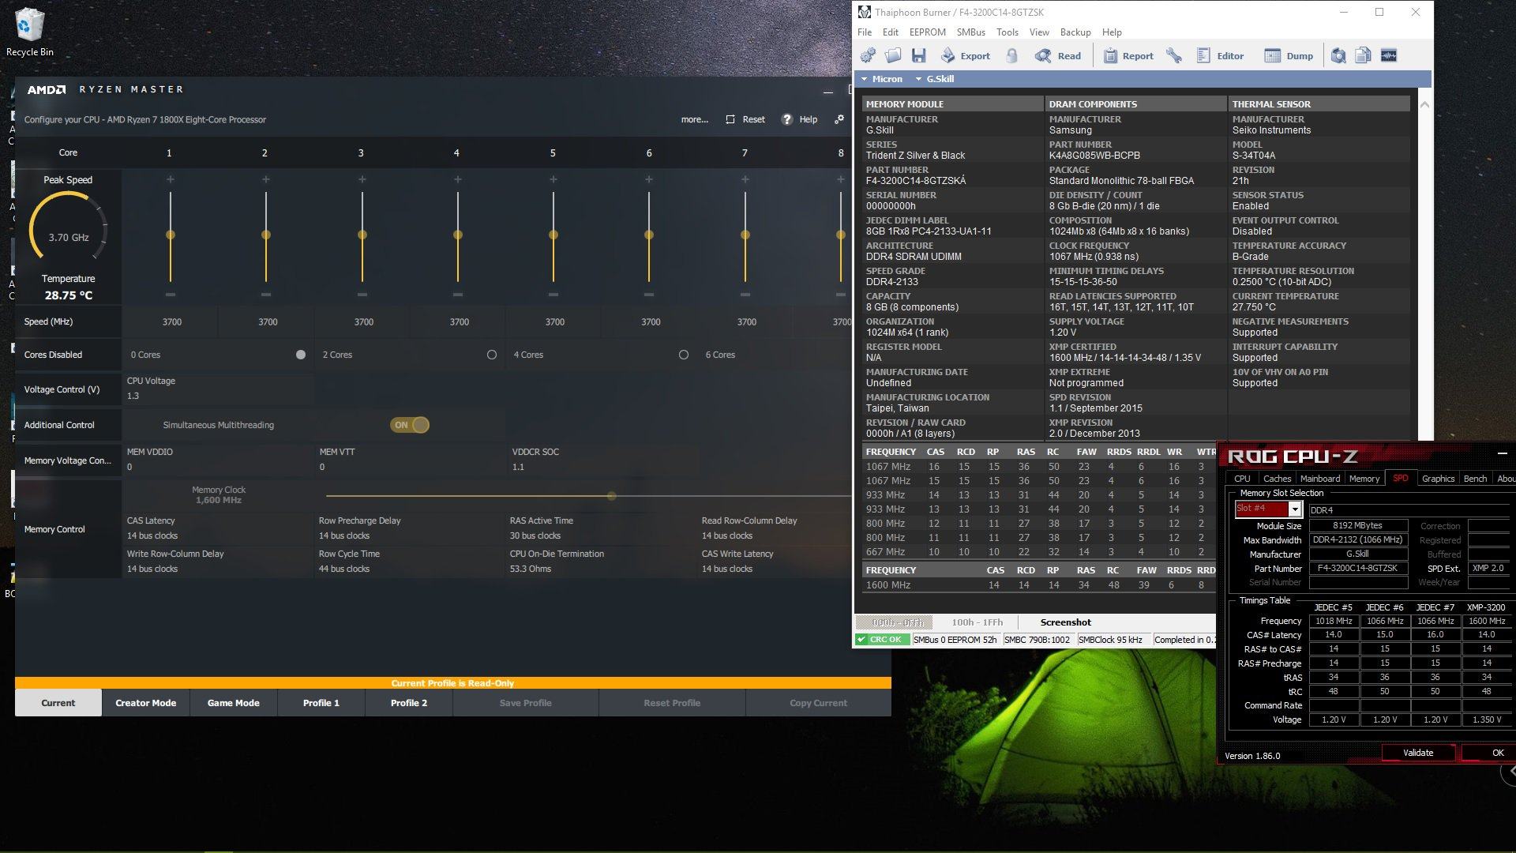The image size is (1516, 853).
Task: Click the Dump toolbar button in Thaiphoon Burner
Action: click(x=1289, y=55)
